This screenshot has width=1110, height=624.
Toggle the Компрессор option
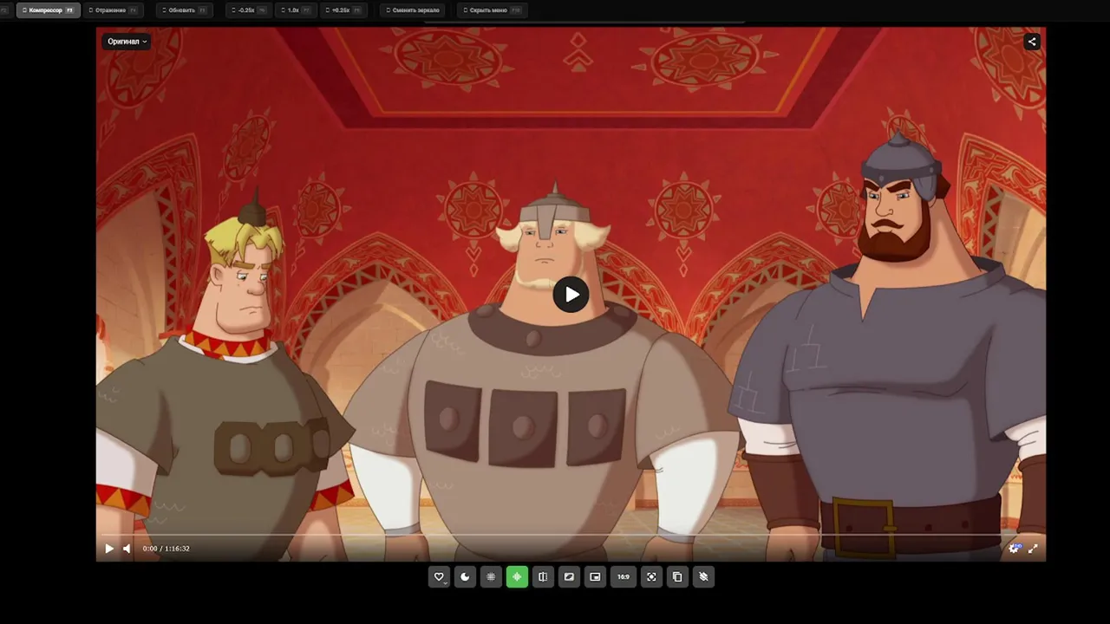[48, 10]
